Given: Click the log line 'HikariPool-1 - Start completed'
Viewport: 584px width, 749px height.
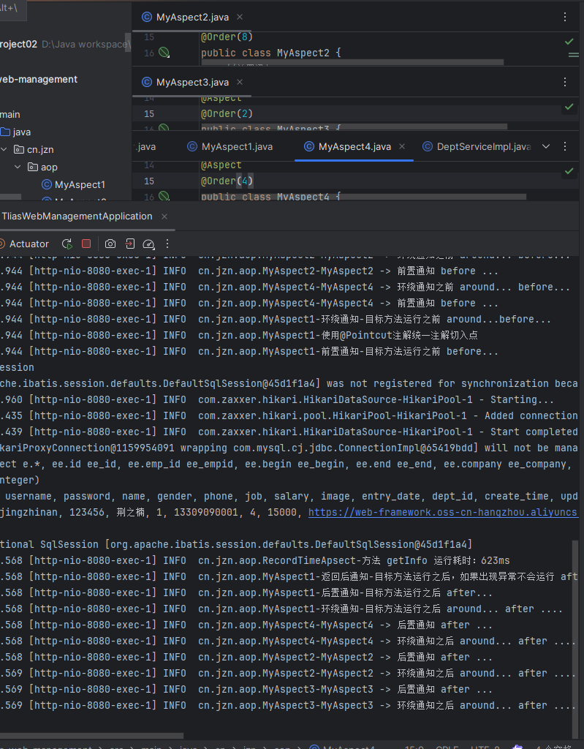Looking at the screenshot, I should (x=289, y=432).
